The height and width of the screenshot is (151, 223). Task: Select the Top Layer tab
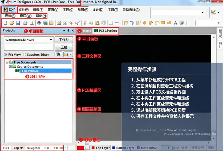coord(101,148)
